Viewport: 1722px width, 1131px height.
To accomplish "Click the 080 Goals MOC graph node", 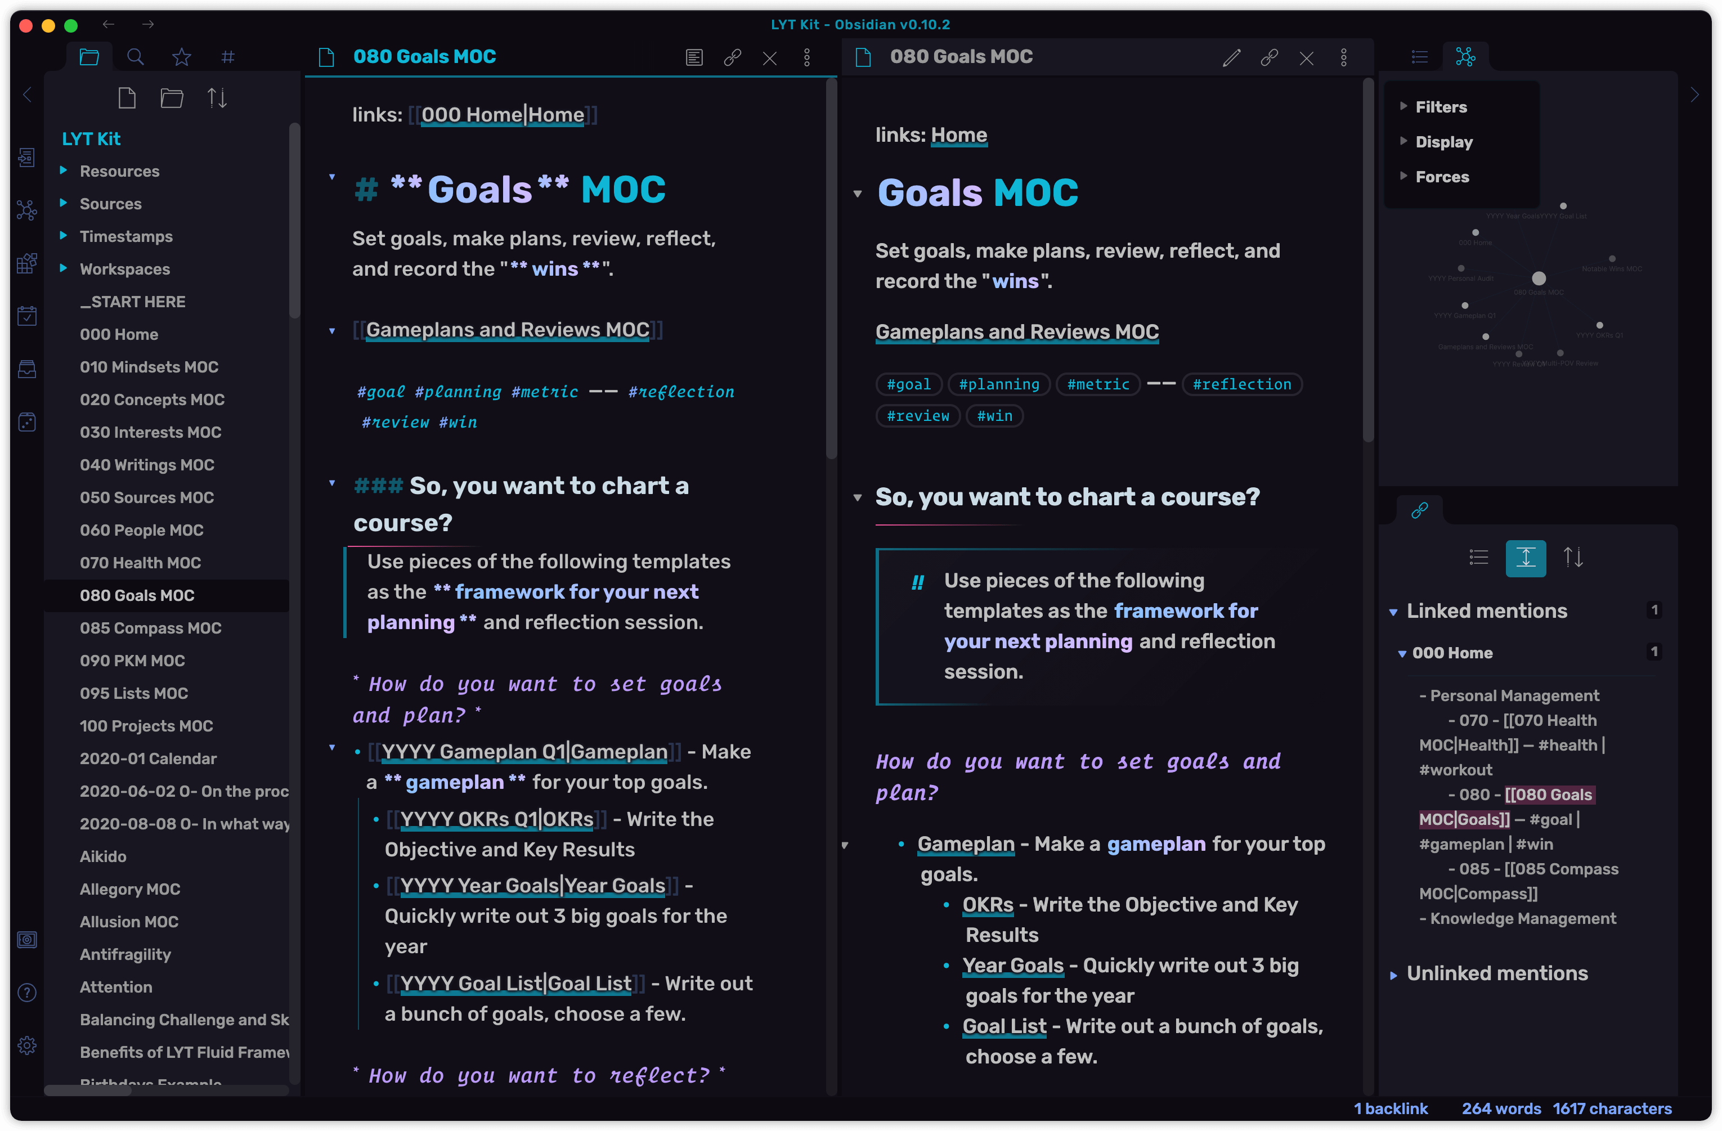I will click(x=1539, y=279).
